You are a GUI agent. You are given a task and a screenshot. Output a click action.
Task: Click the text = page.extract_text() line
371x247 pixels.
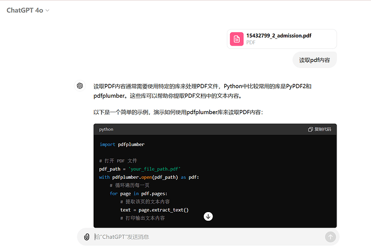pos(154,210)
